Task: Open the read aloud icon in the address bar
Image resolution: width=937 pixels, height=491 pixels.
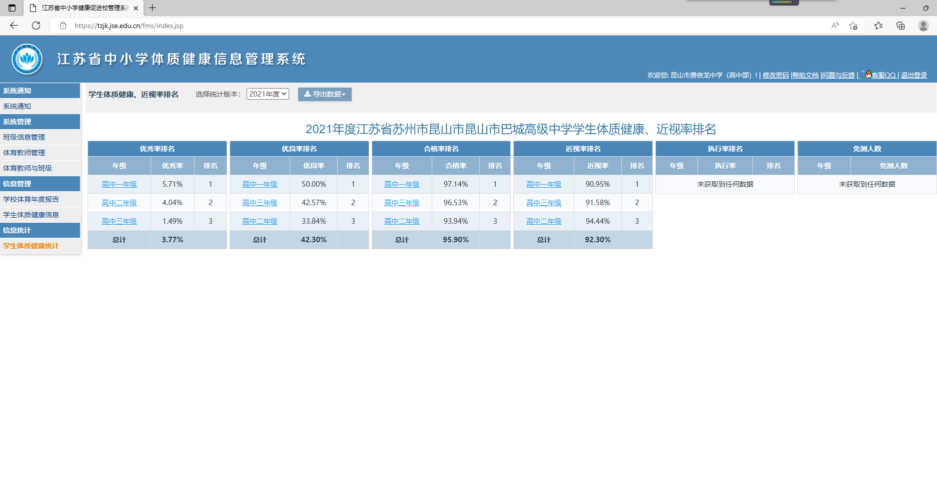Action: 835,26
